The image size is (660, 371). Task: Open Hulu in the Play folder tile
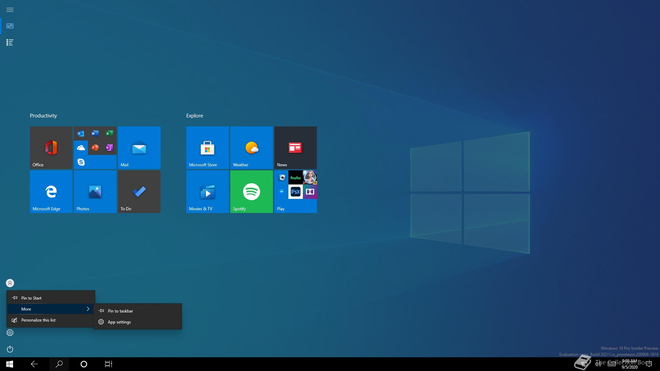(x=296, y=177)
